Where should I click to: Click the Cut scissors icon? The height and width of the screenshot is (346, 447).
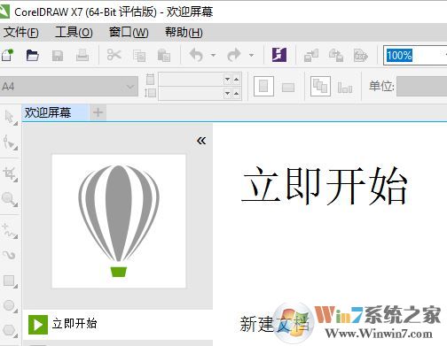114,55
